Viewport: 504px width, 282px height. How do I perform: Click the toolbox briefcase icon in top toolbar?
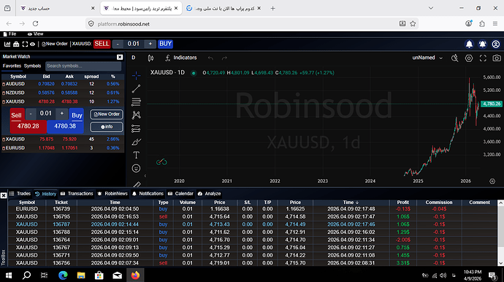click(16, 44)
